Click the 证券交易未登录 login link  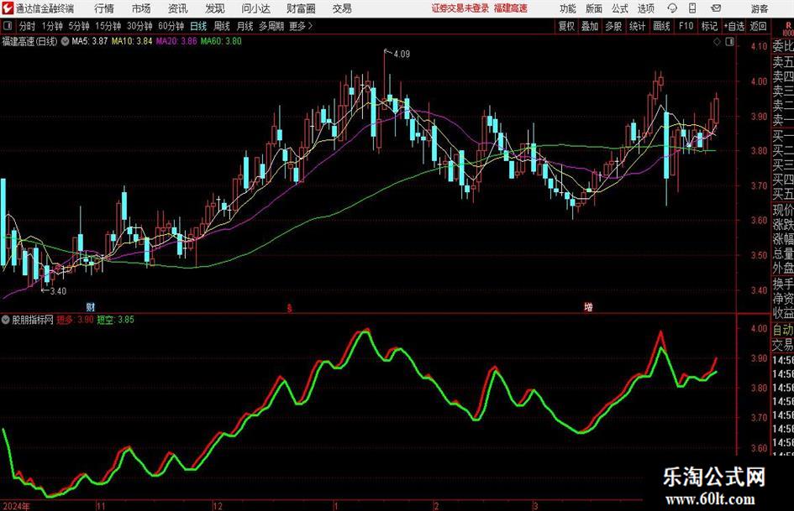click(x=460, y=8)
